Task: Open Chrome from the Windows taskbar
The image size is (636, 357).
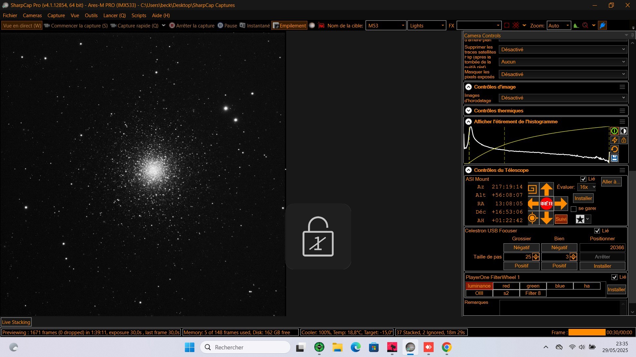Action: pyautogui.click(x=447, y=347)
